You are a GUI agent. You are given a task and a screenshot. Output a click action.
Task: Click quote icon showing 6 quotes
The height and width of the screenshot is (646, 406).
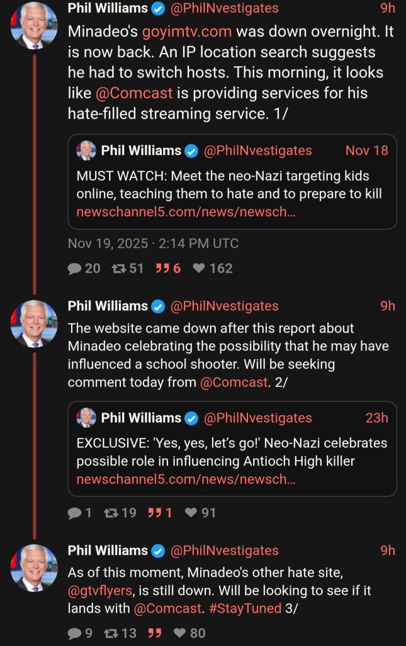162,269
